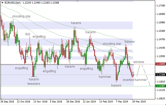Click the EURUSD,Daily chart title
The width and height of the screenshot is (166, 105).
(13, 3)
